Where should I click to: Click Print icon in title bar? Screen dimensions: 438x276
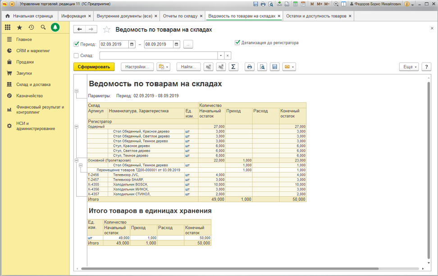click(x=263, y=4)
